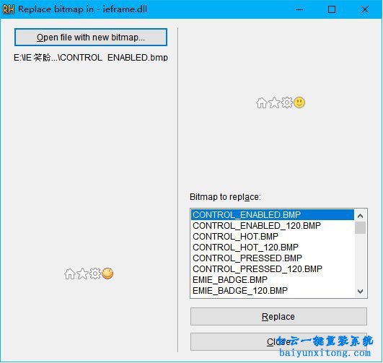This screenshot has width=383, height=363.
Task: Click the Close button
Action: coord(278,341)
